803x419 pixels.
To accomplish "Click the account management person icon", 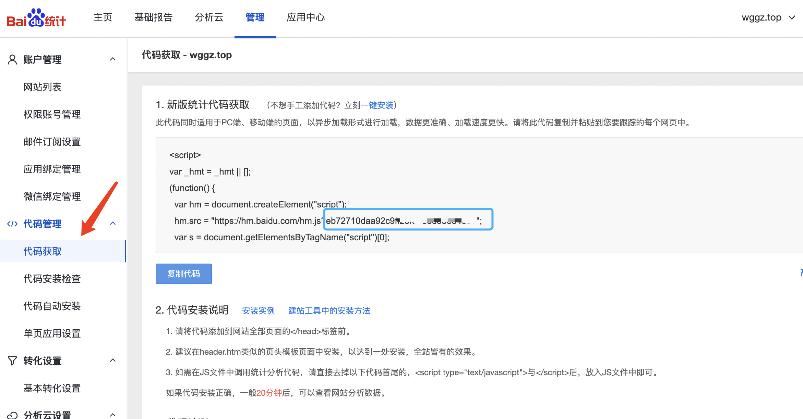I will click(12, 60).
